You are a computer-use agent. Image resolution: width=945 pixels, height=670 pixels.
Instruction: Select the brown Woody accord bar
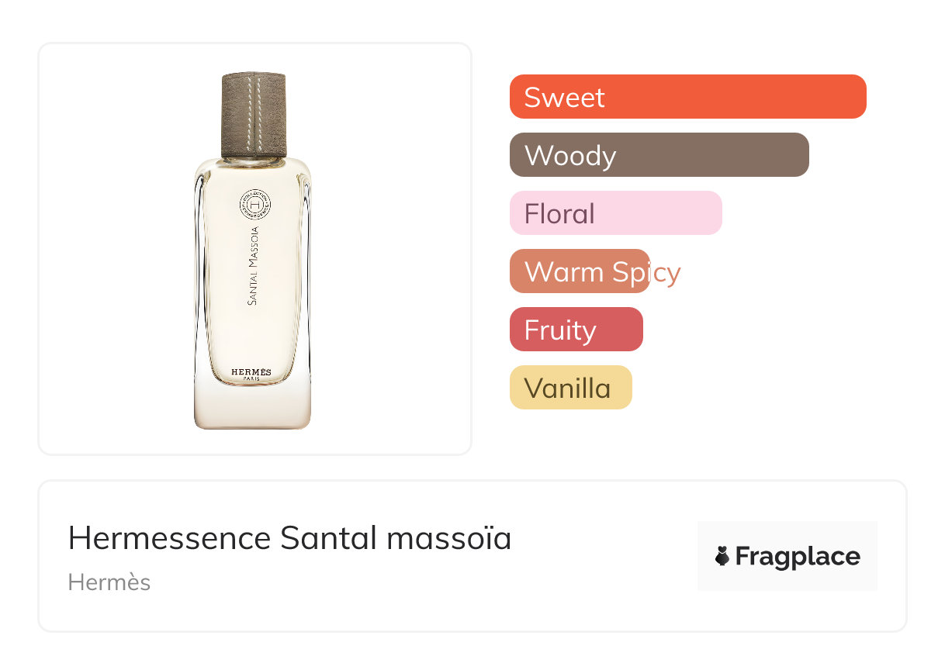point(659,155)
